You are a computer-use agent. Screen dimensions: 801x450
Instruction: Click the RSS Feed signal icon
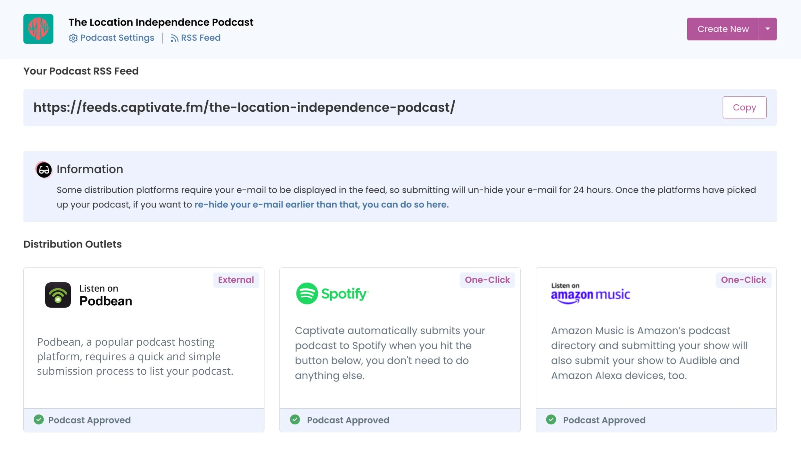[174, 38]
